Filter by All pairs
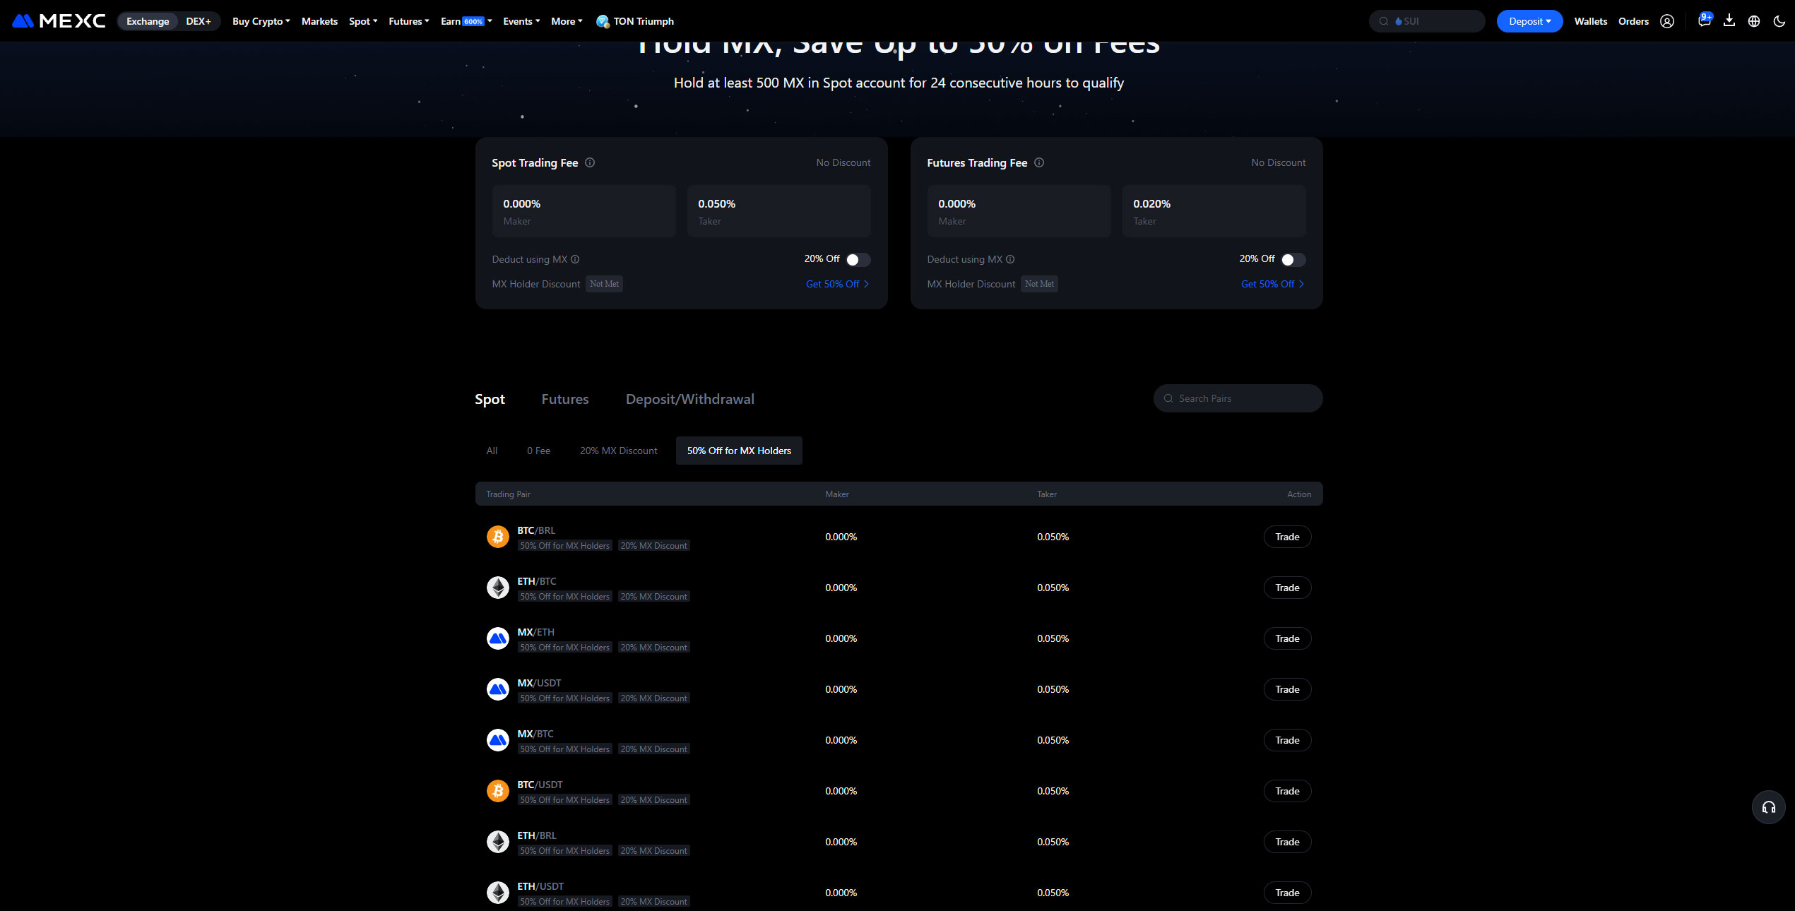This screenshot has width=1795, height=911. 492,451
